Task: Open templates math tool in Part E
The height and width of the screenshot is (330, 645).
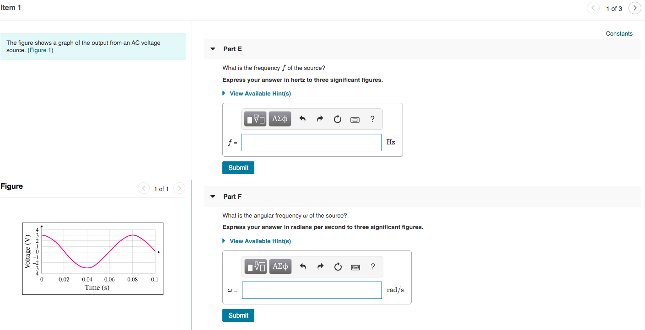Action: pyautogui.click(x=256, y=119)
